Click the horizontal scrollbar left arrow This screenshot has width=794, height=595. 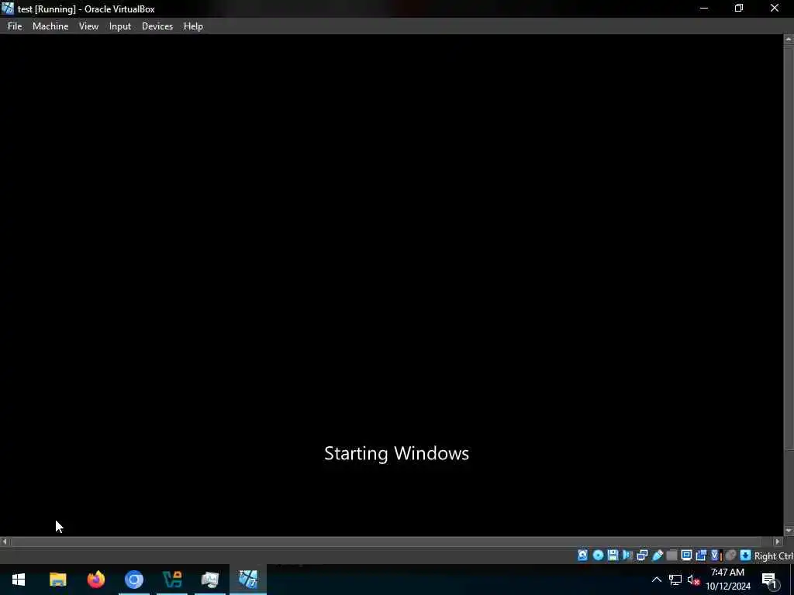(x=5, y=542)
